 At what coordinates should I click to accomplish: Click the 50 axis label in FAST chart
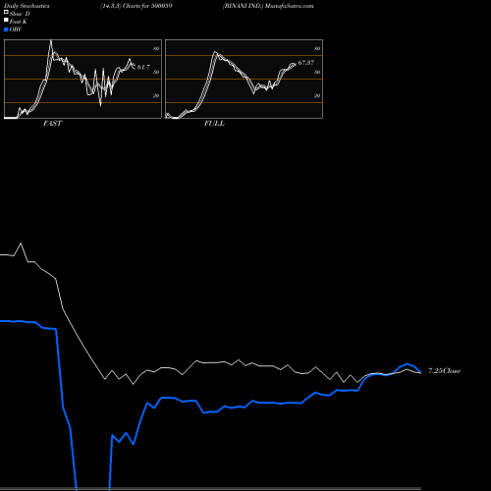(156, 72)
